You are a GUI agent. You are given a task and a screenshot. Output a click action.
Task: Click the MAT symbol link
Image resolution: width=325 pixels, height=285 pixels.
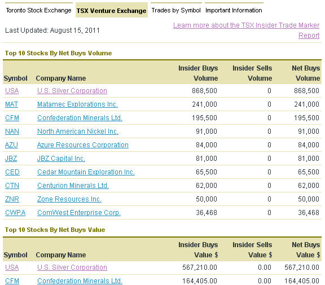(x=11, y=104)
